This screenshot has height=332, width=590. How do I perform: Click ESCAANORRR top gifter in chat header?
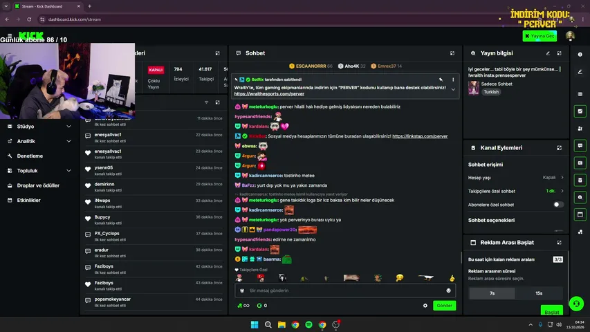[311, 66]
